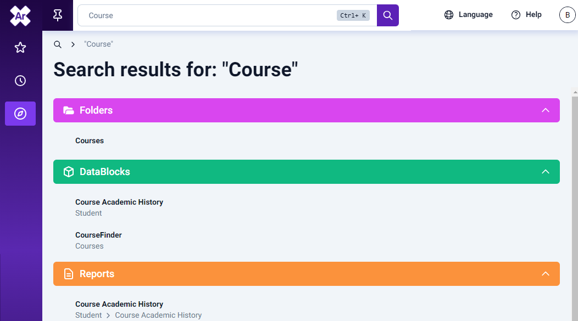Collapse the Reports section chevron

[545, 273]
